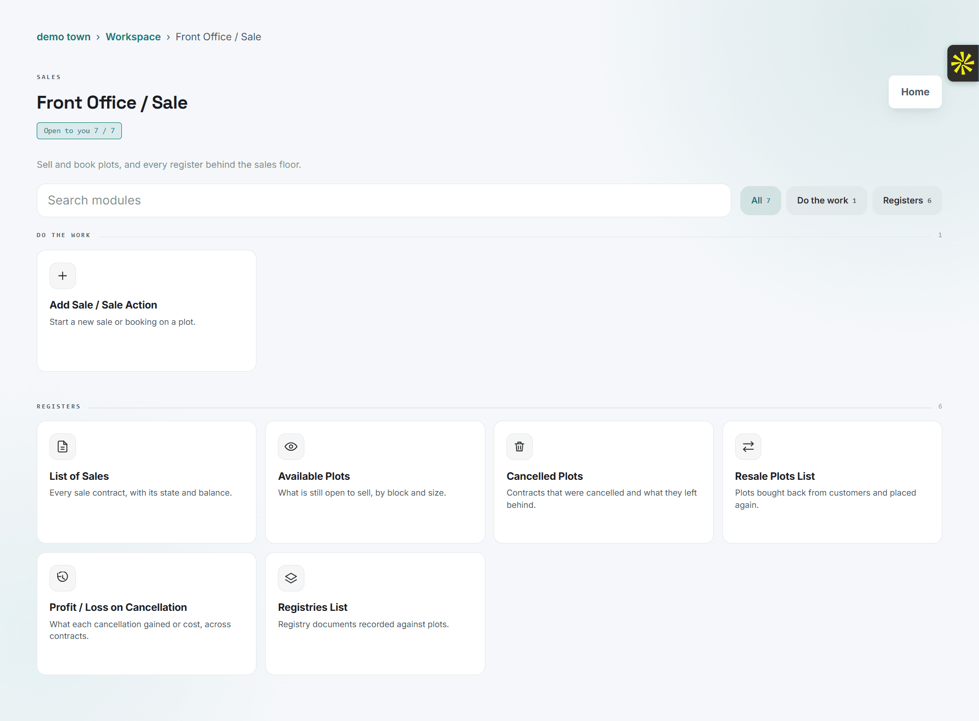The height and width of the screenshot is (721, 979).
Task: Click the Front Office / Sale page heading
Action: tap(112, 102)
